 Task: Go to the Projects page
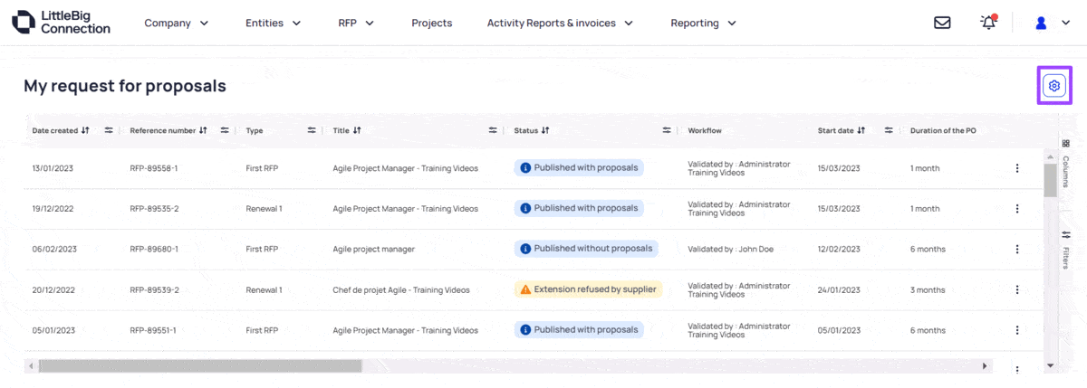(x=431, y=23)
